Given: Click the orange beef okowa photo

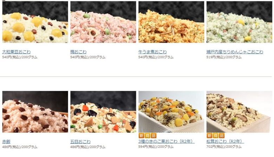Looking at the screenshot, I should click(171, 22).
